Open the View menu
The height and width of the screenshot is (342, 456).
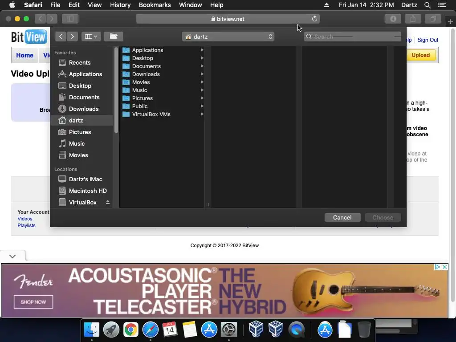coord(95,5)
